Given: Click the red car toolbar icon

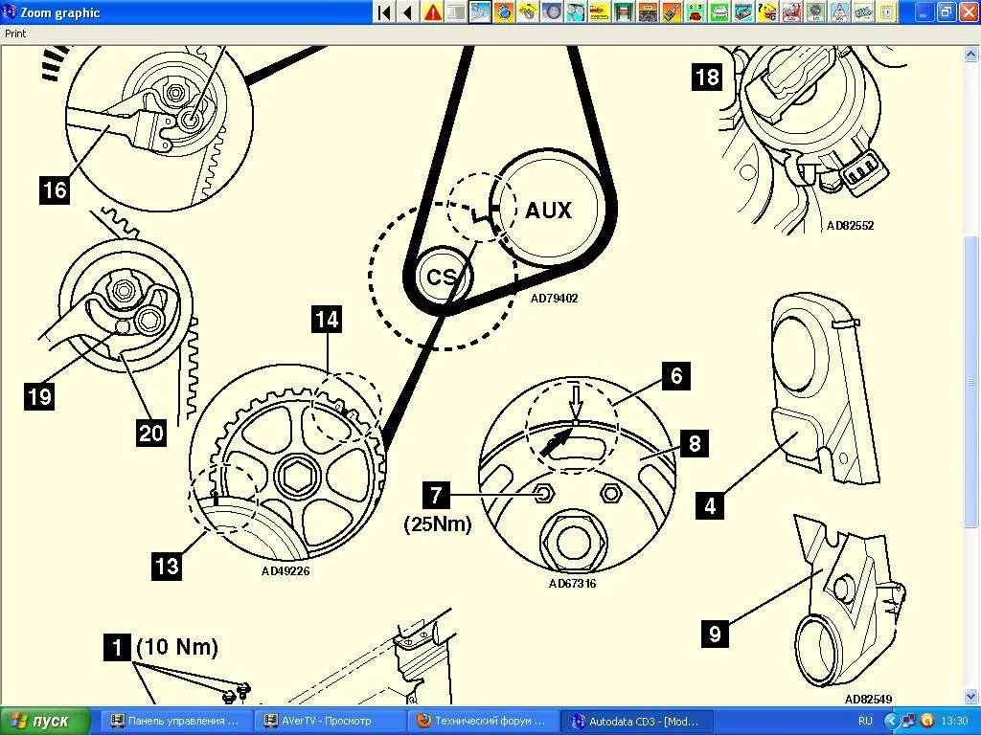Looking at the screenshot, I should tap(790, 11).
